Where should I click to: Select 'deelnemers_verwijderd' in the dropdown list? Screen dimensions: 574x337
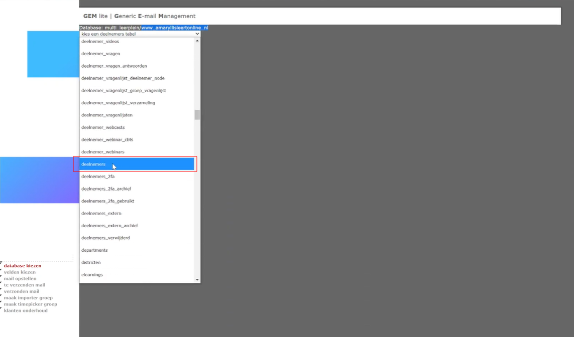[105, 238]
